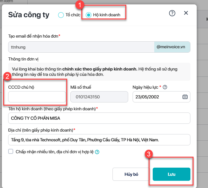The width and height of the screenshot is (208, 188).
Task: Edit the Tên hộ kinh doanh field
Action: pyautogui.click(x=99, y=118)
